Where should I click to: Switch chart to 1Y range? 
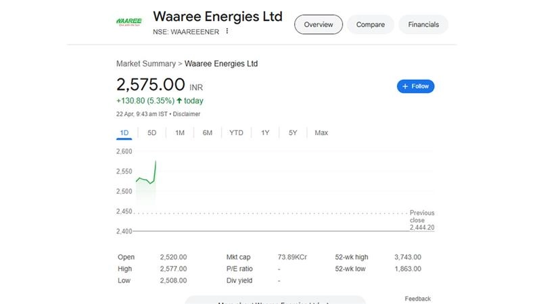pos(265,132)
